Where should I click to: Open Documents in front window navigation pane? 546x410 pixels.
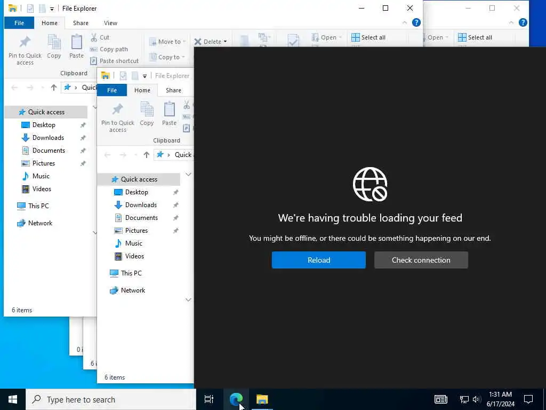[141, 218]
